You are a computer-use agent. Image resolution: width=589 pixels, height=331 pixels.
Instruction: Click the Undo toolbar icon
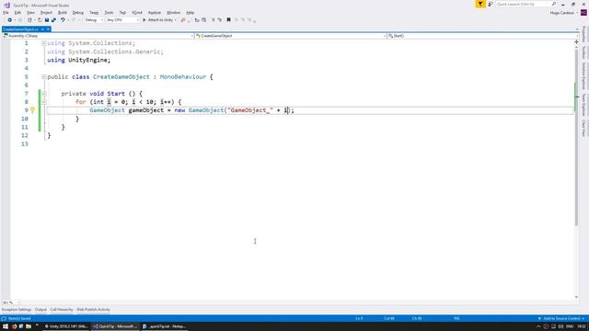point(63,20)
